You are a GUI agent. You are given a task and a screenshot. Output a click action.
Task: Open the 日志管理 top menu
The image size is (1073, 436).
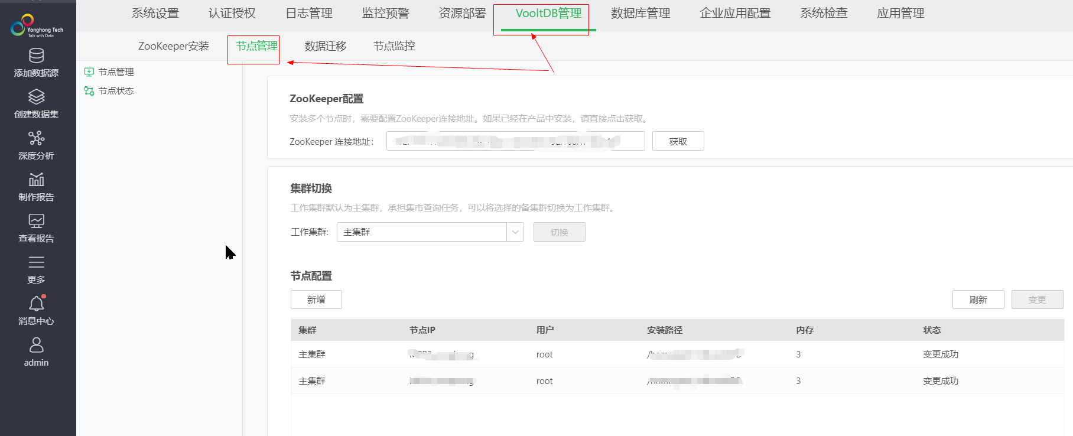tap(309, 14)
